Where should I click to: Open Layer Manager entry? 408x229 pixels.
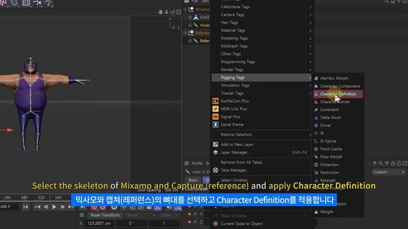262,153
